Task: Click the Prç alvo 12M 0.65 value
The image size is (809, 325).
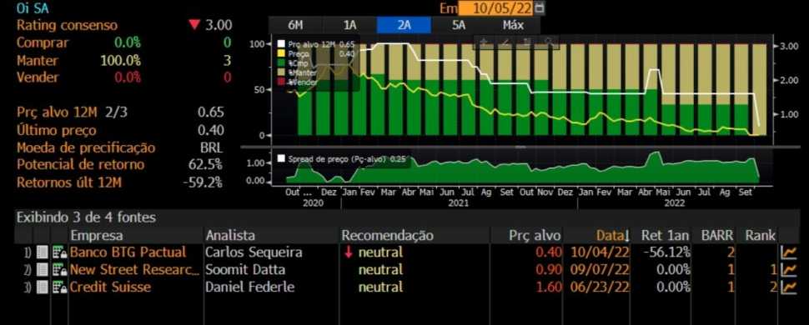Action: [x=210, y=112]
